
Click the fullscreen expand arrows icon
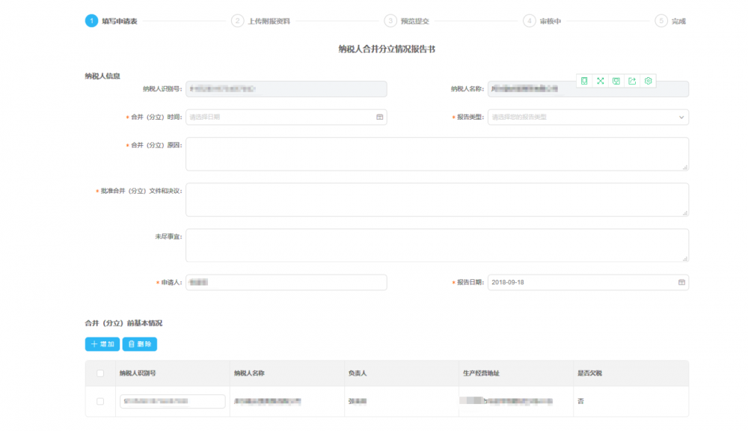pos(600,81)
